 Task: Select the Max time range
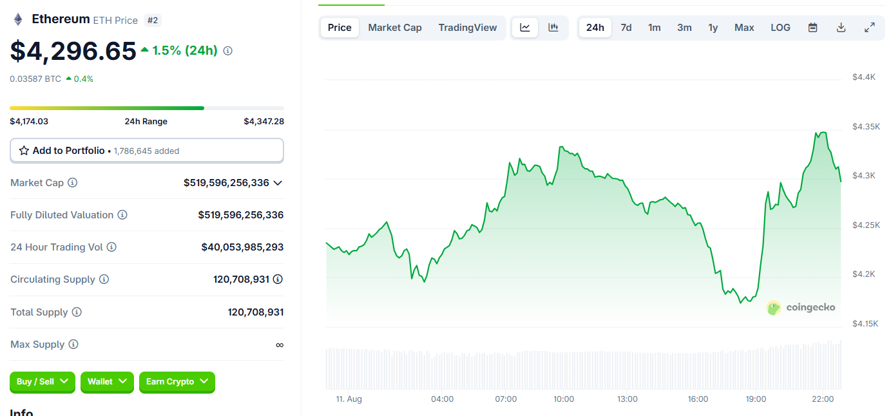coord(744,28)
